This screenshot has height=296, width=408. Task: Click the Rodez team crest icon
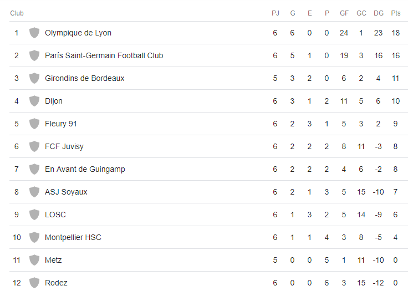coord(34,283)
